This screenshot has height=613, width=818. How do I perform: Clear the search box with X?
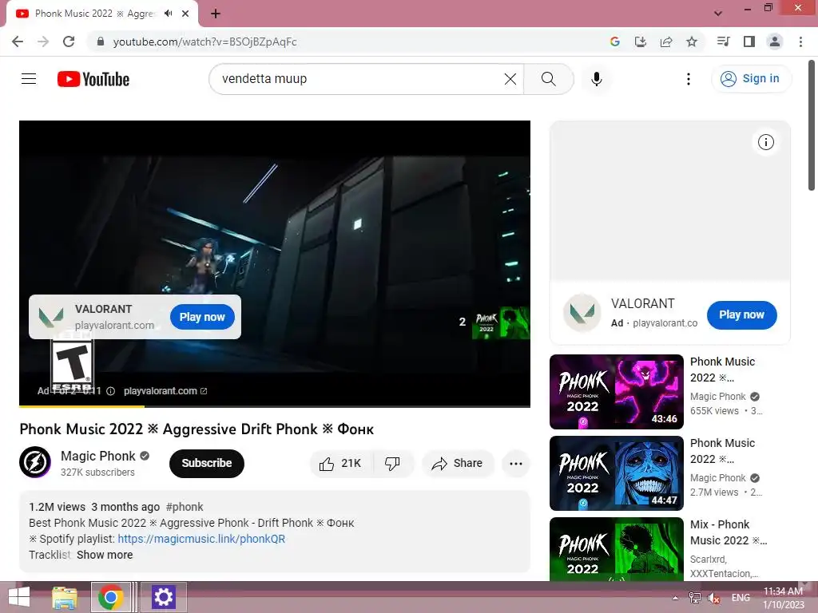510,79
